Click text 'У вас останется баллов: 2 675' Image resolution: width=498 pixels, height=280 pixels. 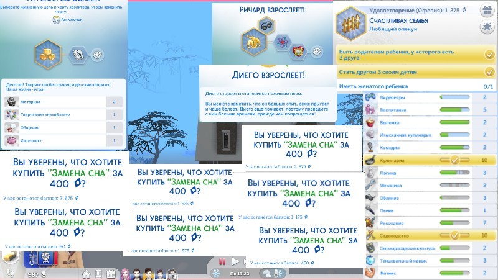tap(41, 198)
